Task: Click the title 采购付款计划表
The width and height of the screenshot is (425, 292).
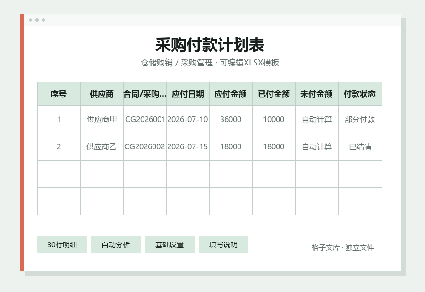Action: click(x=210, y=45)
